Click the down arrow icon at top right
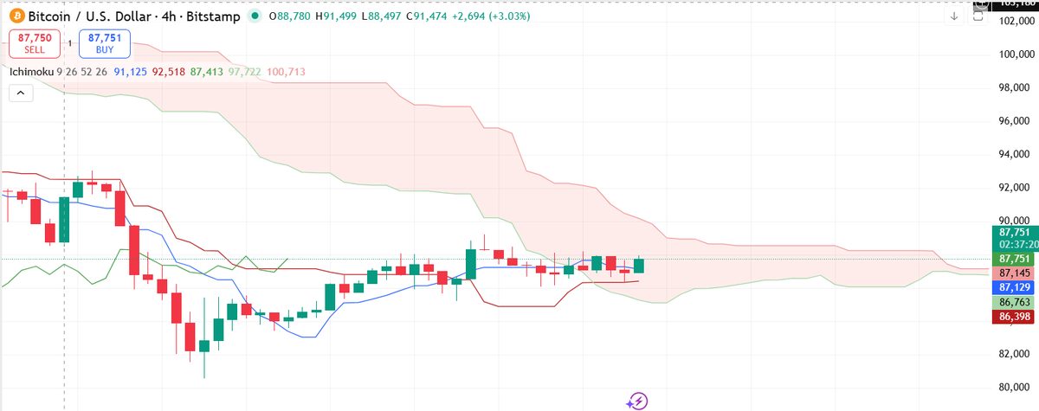This screenshot has width=1039, height=411. coord(955,16)
